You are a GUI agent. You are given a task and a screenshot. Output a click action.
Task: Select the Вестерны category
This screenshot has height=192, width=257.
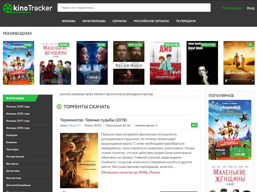[28, 164]
